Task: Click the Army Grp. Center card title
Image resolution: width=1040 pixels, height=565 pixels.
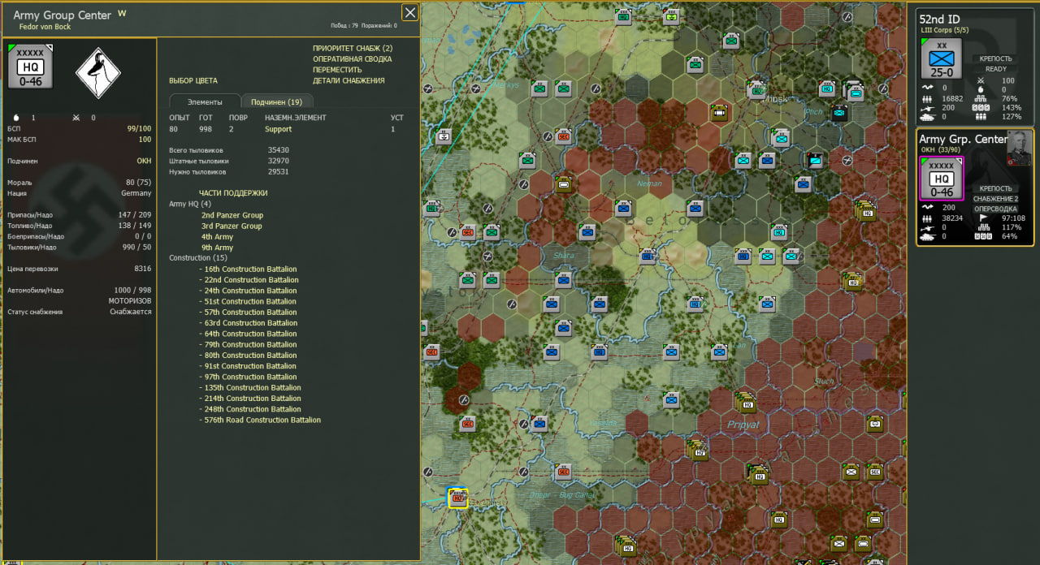Action: click(963, 139)
